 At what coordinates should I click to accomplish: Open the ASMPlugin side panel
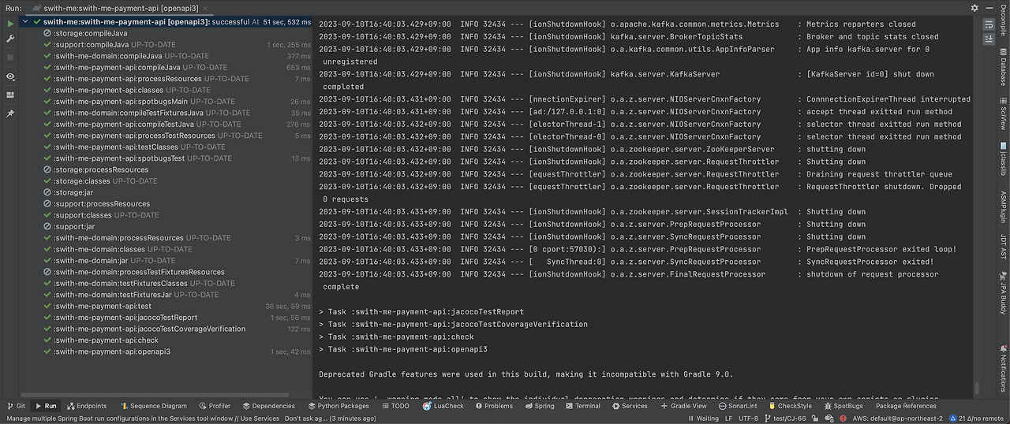coord(1003,206)
